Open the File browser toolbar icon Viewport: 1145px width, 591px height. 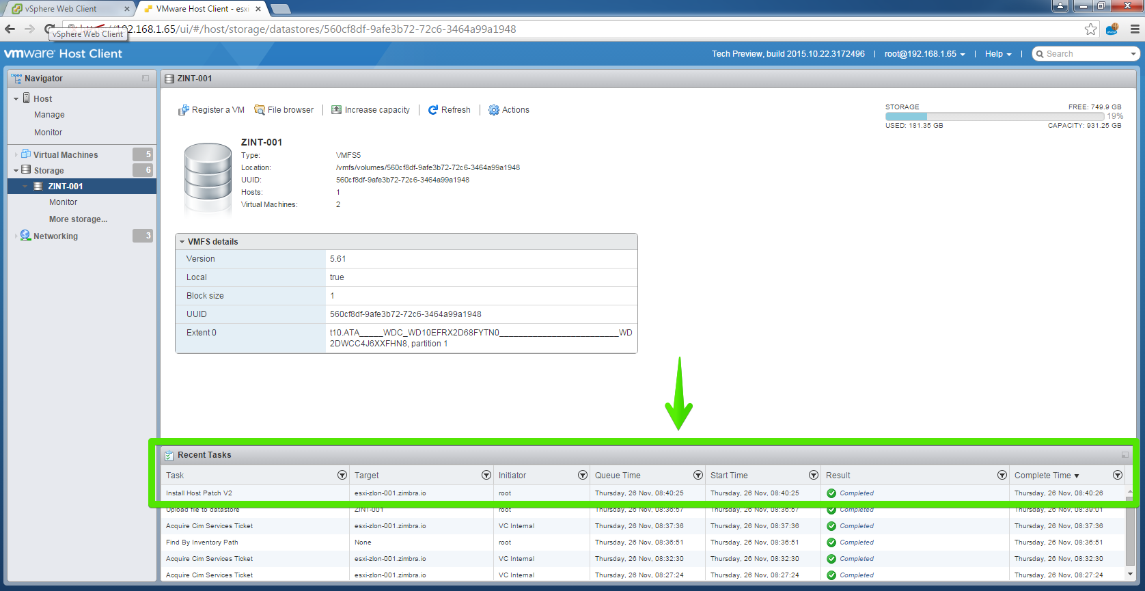[260, 110]
